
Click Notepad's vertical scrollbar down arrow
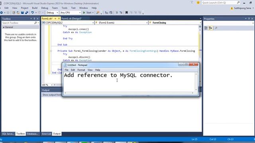click(196, 90)
